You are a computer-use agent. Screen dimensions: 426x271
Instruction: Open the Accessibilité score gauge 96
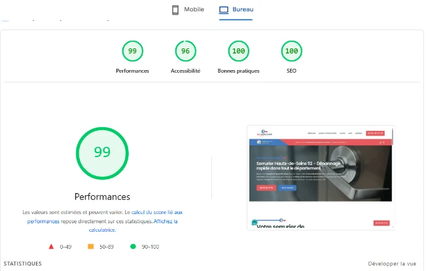(185, 51)
